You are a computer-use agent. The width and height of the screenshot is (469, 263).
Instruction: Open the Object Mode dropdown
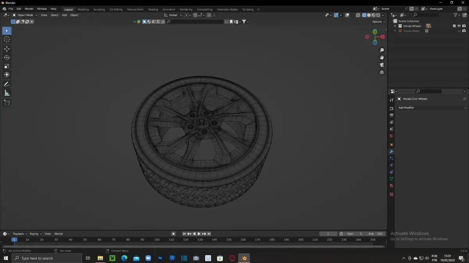click(x=25, y=15)
